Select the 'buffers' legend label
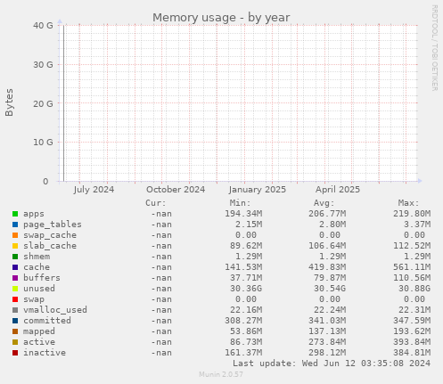This screenshot has width=443, height=384. (x=42, y=278)
